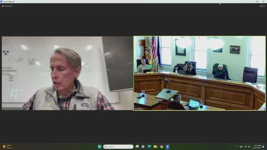Image resolution: width=267 pixels, height=150 pixels.
Task: Click the Zoom logo in title bar
Action: click(1, 2)
